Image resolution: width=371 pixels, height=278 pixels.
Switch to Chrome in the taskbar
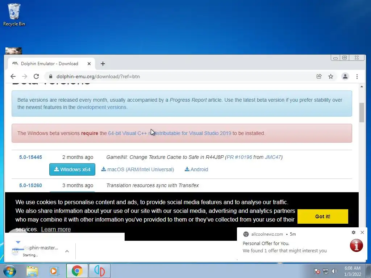point(77,271)
